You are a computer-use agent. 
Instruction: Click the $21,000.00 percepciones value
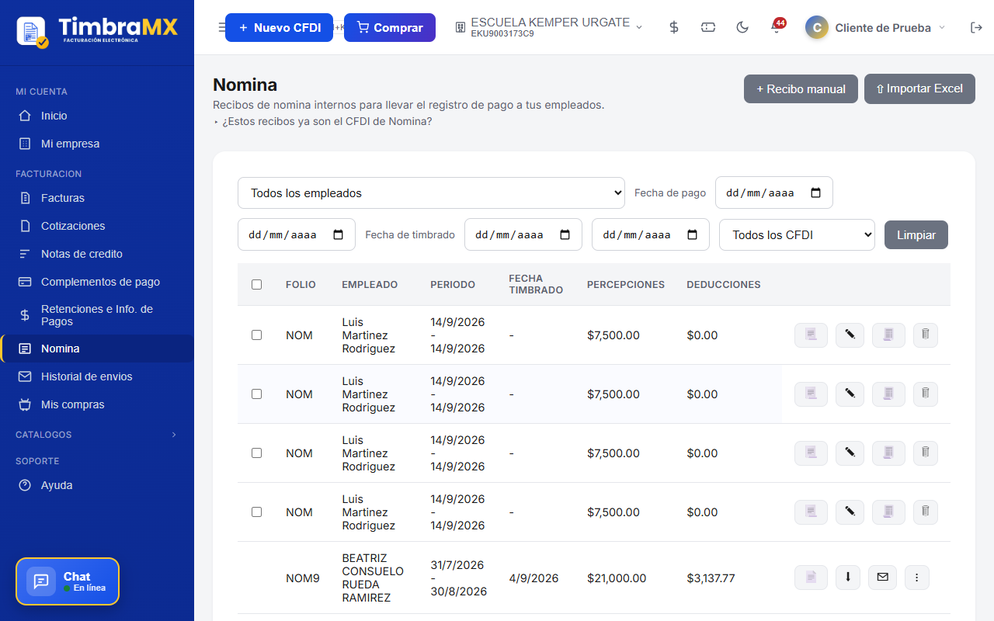617,578
